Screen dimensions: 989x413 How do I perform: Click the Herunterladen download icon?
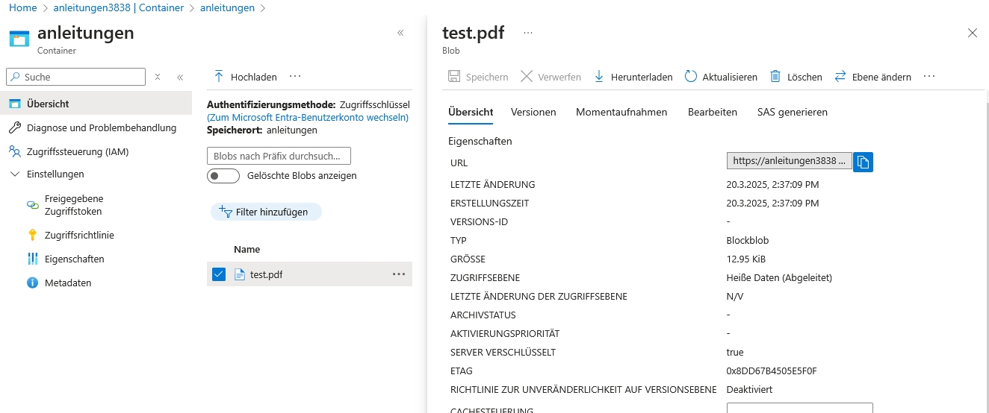[599, 77]
